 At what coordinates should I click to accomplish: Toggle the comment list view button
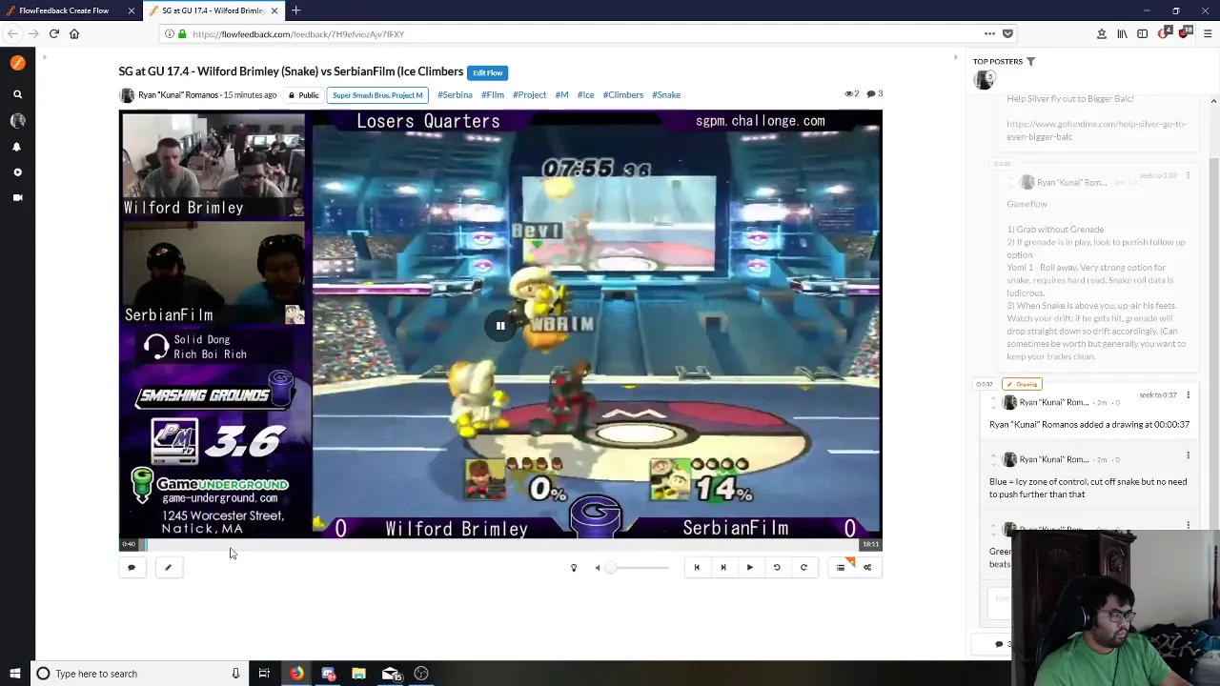tap(841, 568)
